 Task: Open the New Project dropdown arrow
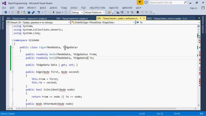point(22,13)
